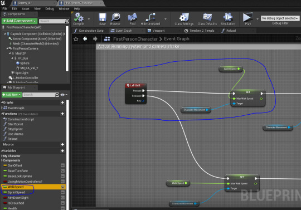Image resolution: width=301 pixels, height=210 pixels.
Task: Collapse Capsule Component tree node
Action: (5, 34)
